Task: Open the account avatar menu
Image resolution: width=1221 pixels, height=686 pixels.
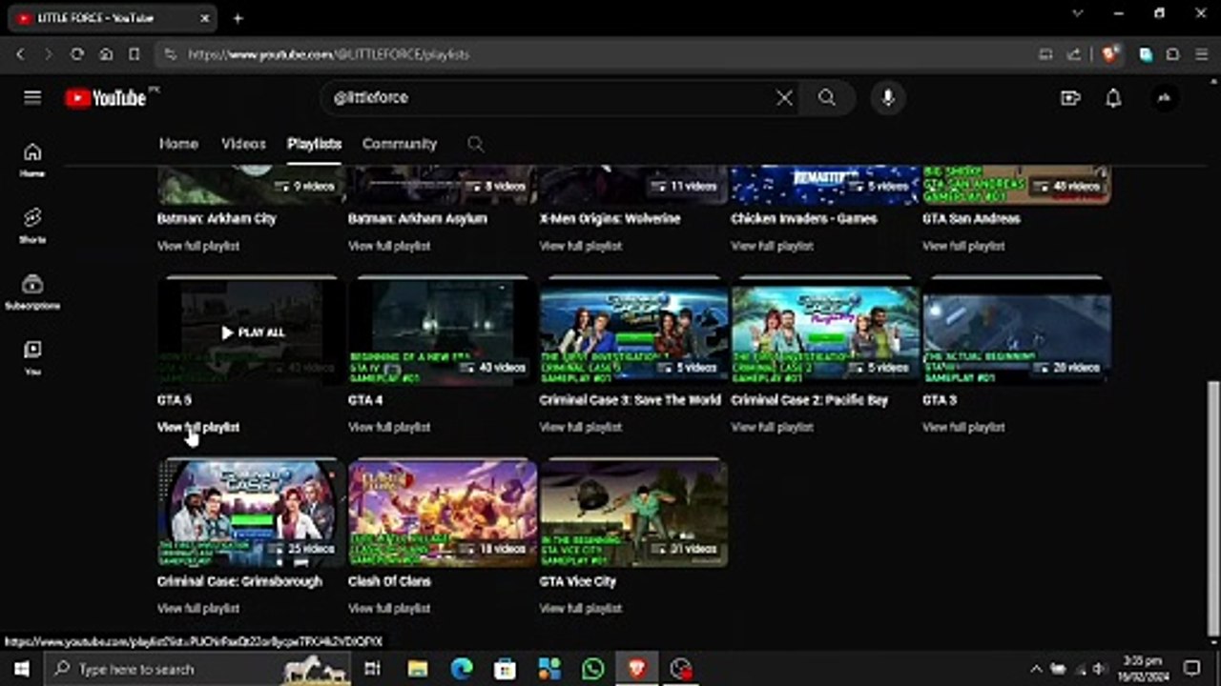Action: click(x=1164, y=97)
